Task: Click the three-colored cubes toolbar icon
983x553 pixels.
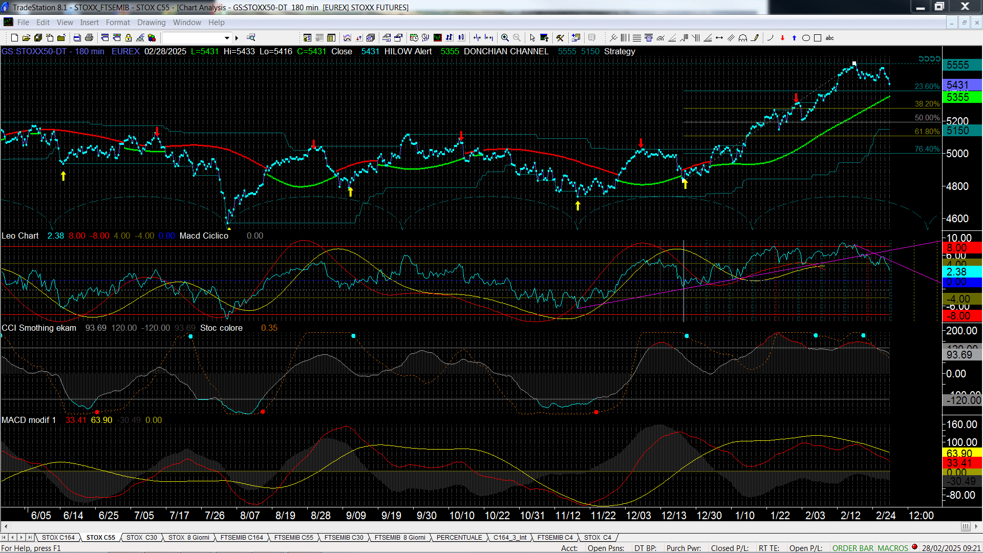Action: [152, 38]
